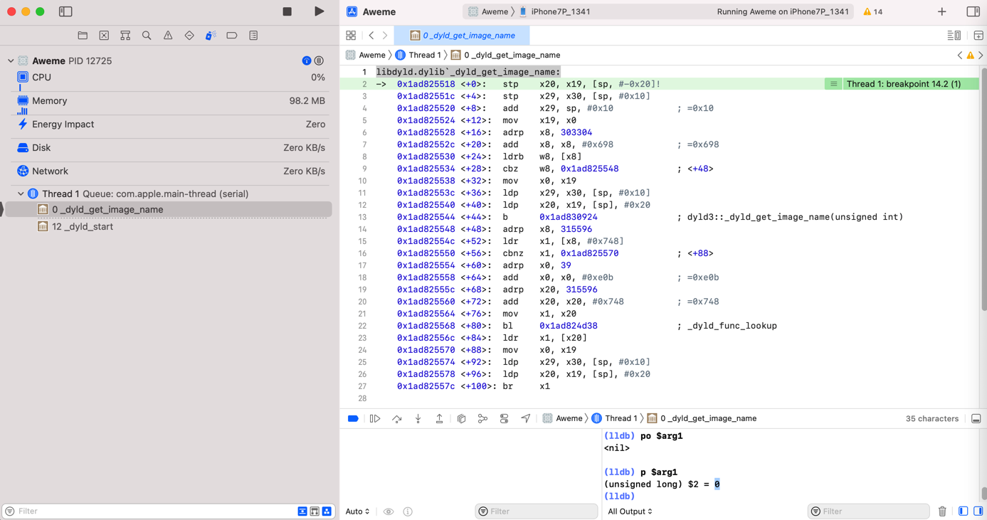The image size is (987, 520).
Task: Toggle the inspectors panel on right
Action: [973, 11]
